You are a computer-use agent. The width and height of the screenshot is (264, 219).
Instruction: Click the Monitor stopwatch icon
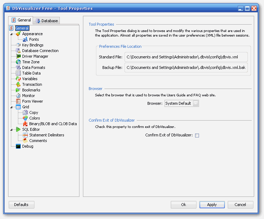coord(18,96)
